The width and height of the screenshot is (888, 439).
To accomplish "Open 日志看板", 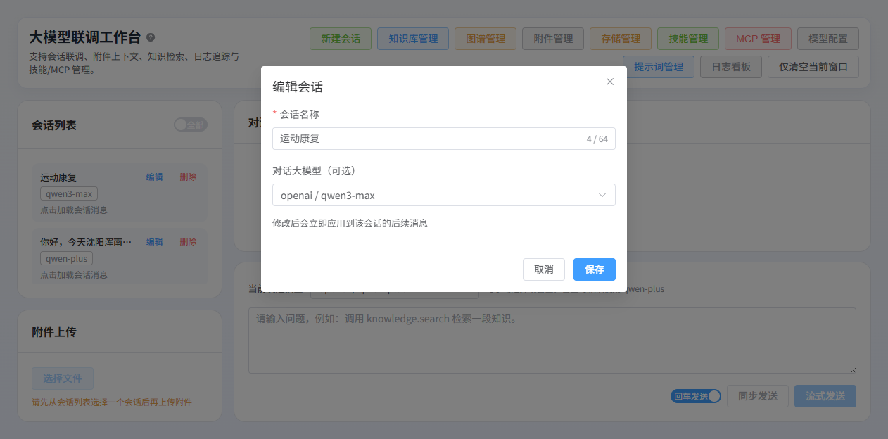I will point(731,67).
